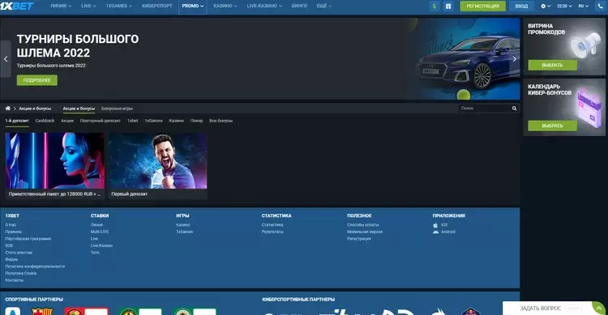Select the 1xbet bonus tab

(x=133, y=121)
